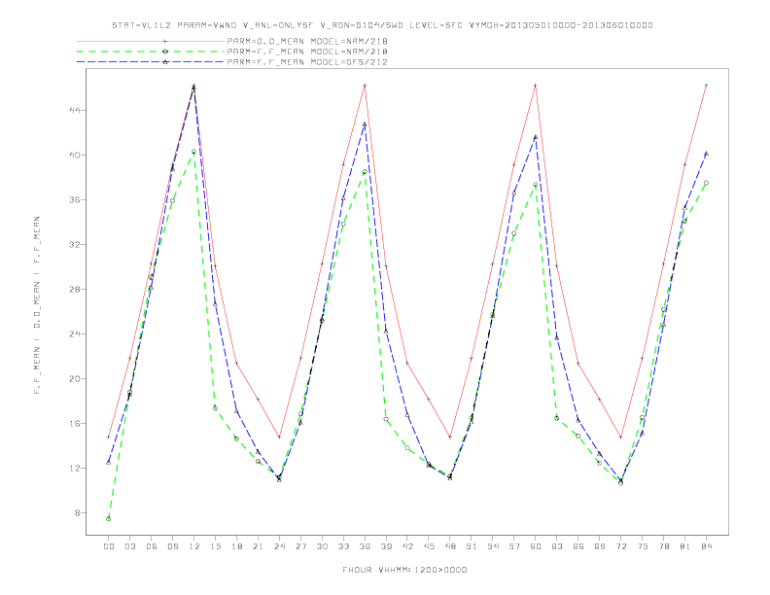770x595 pixels.
Task: Click y-axis tick label 24
Action: 74,333
